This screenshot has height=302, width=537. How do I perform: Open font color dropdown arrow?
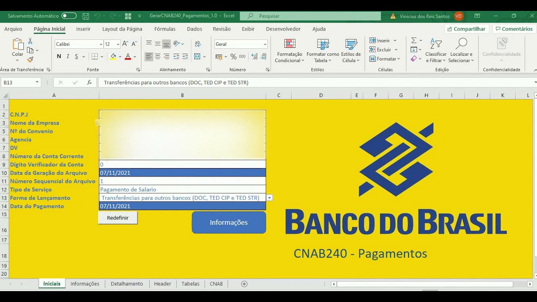pyautogui.click(x=135, y=57)
